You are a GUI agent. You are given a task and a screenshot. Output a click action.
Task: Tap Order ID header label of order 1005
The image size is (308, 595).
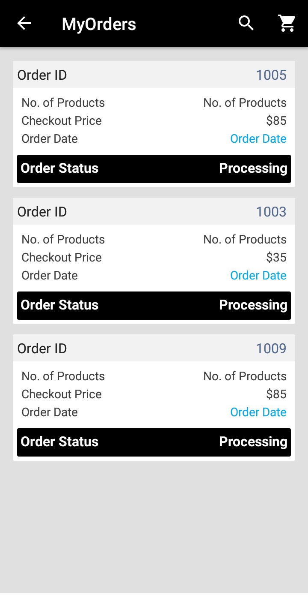[x=42, y=75]
